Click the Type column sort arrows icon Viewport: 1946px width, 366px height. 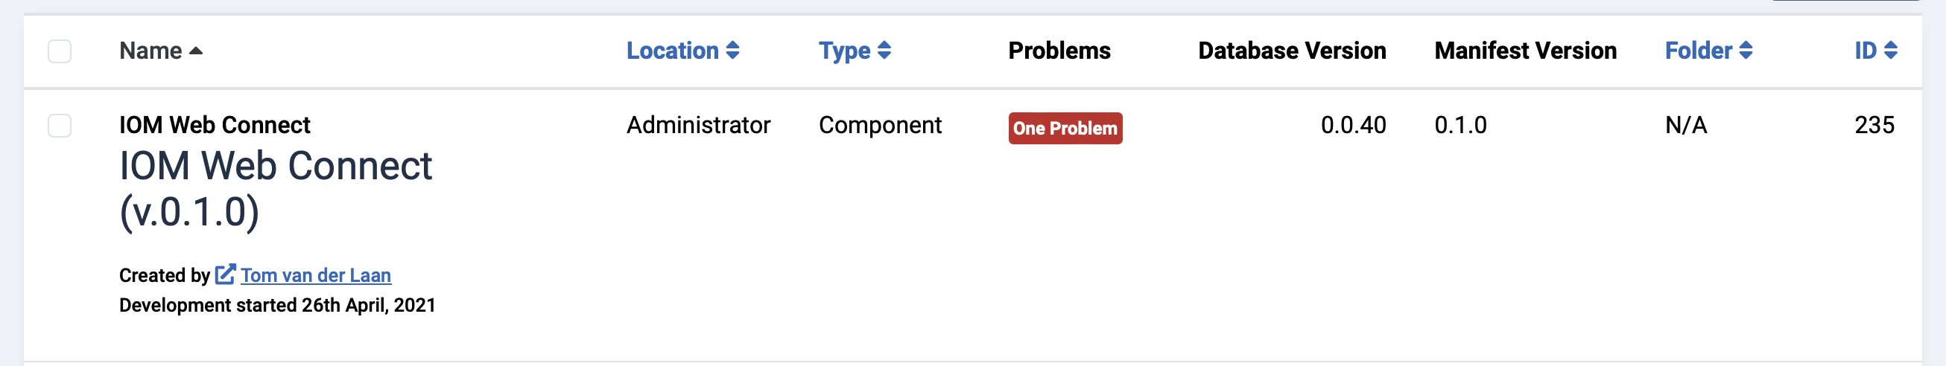(884, 51)
